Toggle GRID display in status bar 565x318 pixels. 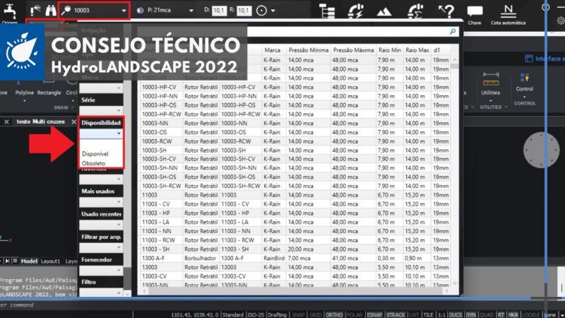315,314
